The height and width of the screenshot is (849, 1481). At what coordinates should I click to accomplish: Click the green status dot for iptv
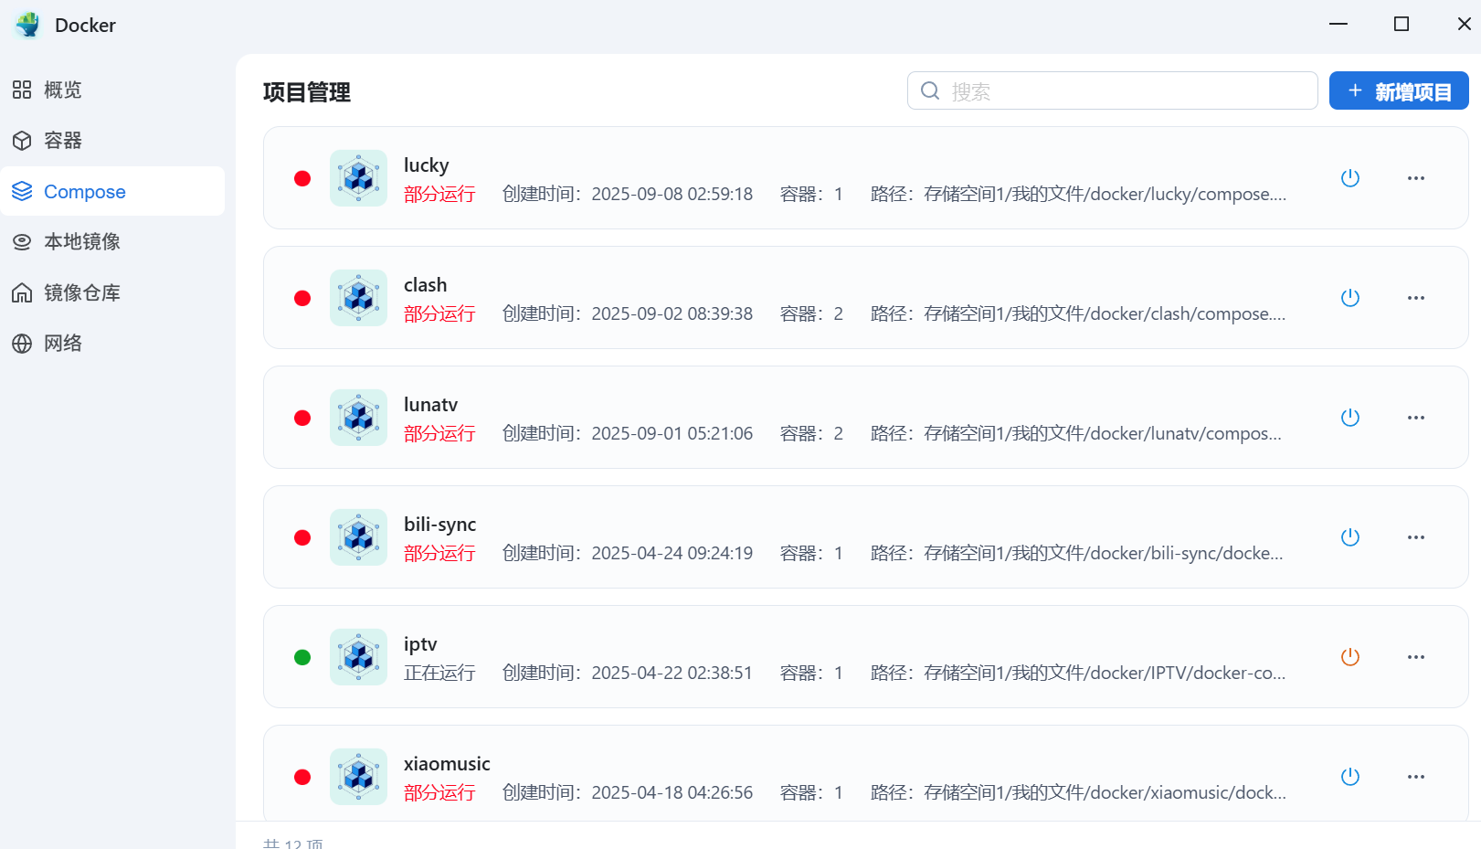[x=302, y=657]
